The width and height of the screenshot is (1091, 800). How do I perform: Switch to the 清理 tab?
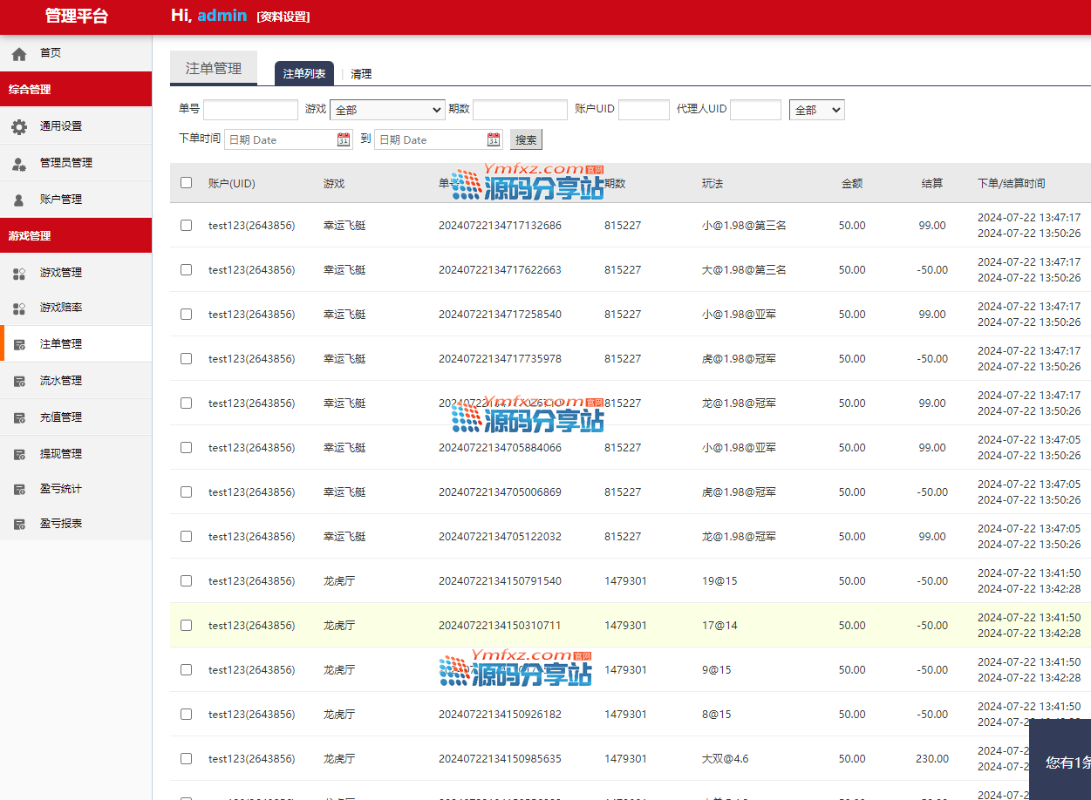[361, 74]
